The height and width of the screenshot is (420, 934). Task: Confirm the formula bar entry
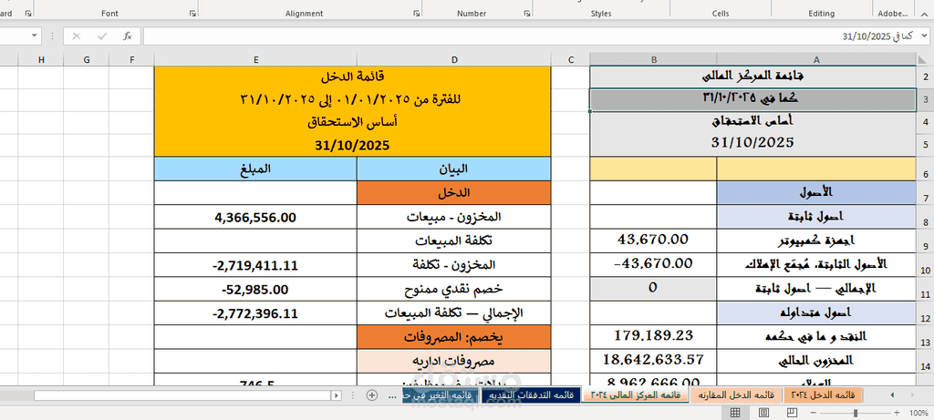(x=102, y=36)
